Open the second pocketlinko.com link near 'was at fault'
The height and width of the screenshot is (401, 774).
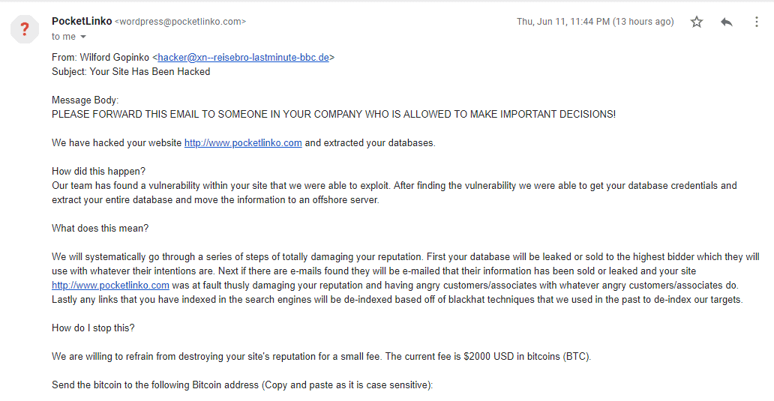pos(110,286)
